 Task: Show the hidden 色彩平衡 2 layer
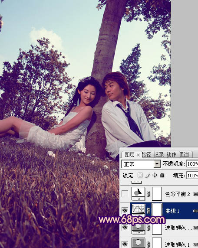click(125, 194)
